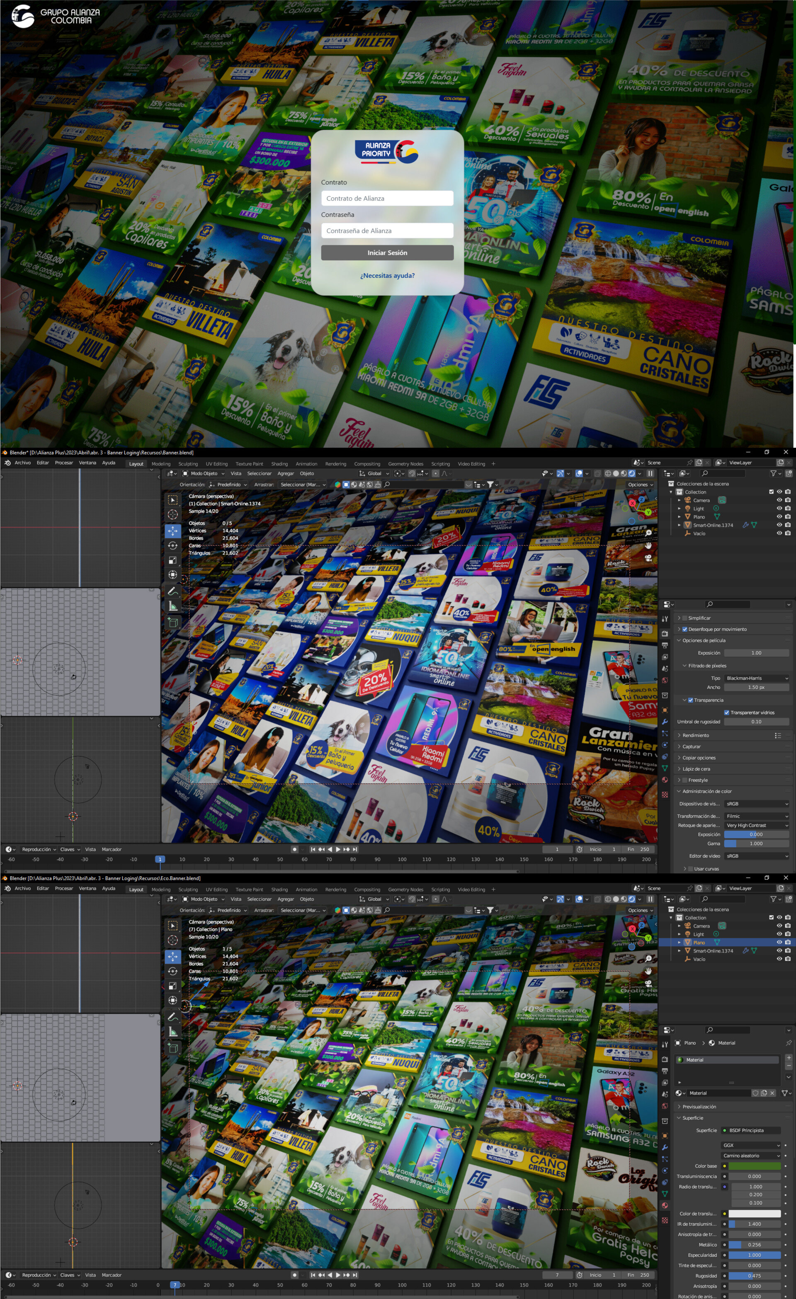This screenshot has height=1299, width=796.
Task: Add a new material slot with the plus button
Action: click(788, 1057)
